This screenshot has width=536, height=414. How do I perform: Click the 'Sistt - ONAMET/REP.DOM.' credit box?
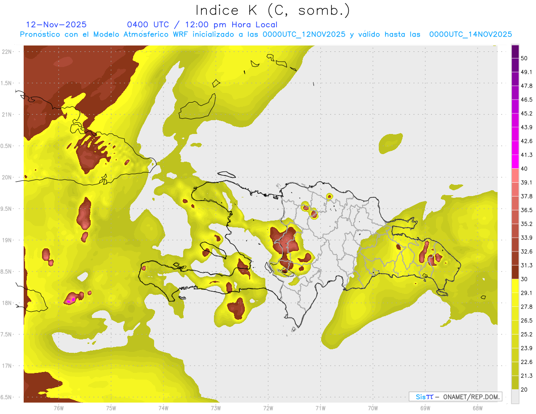455,397
